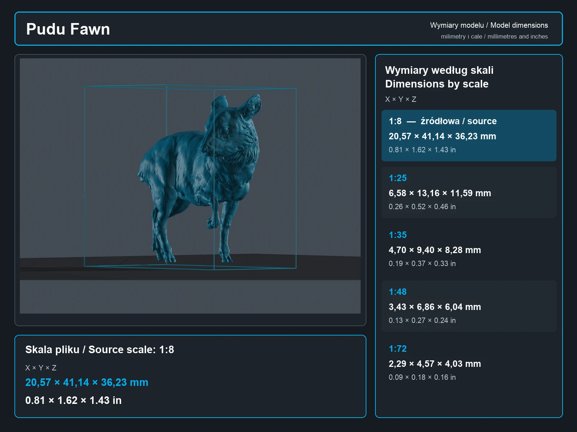Click '0.09 × 0.18 × 0.16 in' value

[x=422, y=377]
